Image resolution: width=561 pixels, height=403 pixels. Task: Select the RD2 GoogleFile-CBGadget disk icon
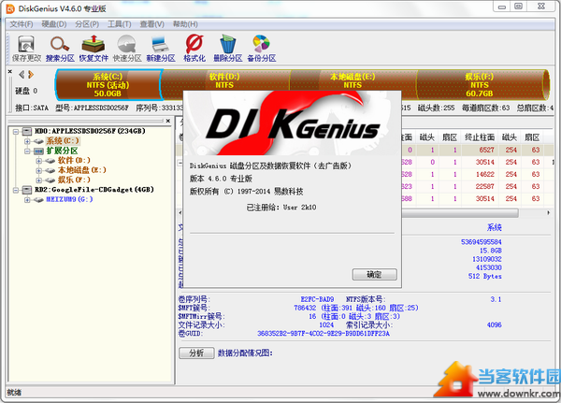point(27,190)
